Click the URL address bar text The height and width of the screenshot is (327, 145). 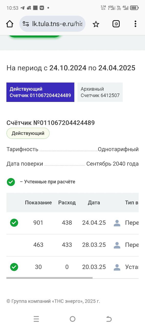pos(57,24)
